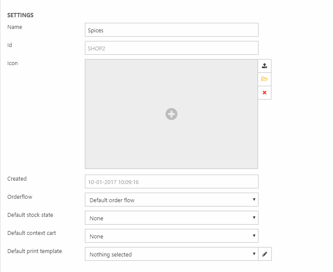
Task: Click the Icon label text
Action: pyautogui.click(x=12, y=63)
